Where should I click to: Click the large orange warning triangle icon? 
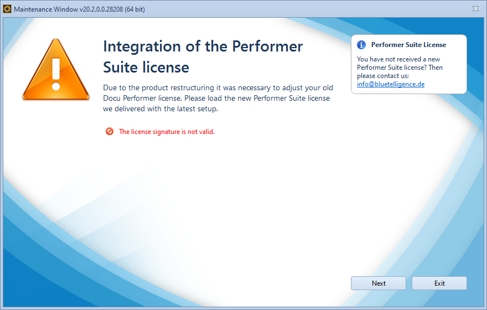click(55, 71)
